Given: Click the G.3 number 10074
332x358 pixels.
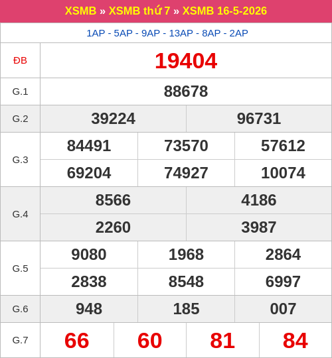Looking at the screenshot, I should pyautogui.click(x=283, y=173).
